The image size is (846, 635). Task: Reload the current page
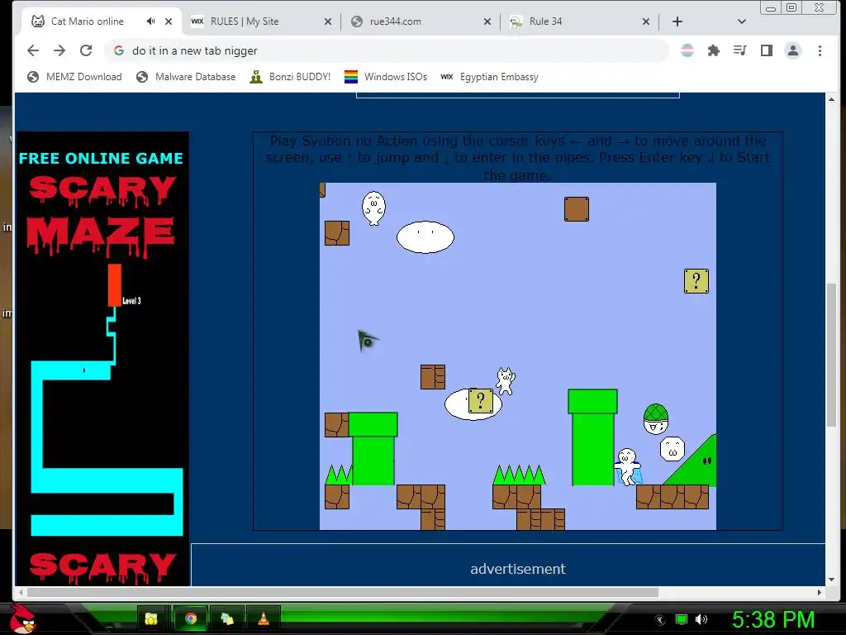(x=86, y=50)
